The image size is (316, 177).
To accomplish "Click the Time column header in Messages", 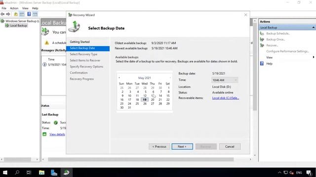I will (51, 59).
